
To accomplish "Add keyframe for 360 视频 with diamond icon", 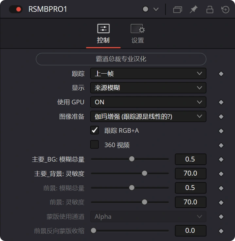I will tap(221, 145).
